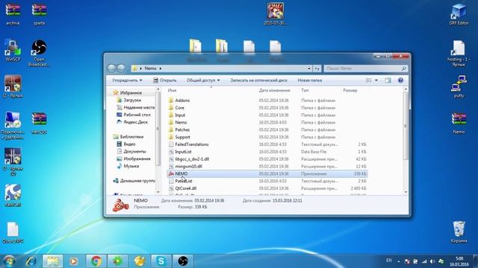The width and height of the screenshot is (478, 268).
Task: Open Упорядочить dropdown menu
Action: pyautogui.click(x=127, y=80)
